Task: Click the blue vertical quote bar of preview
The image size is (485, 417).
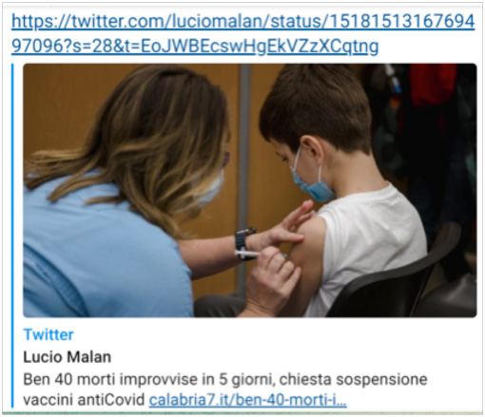Action: (12, 236)
